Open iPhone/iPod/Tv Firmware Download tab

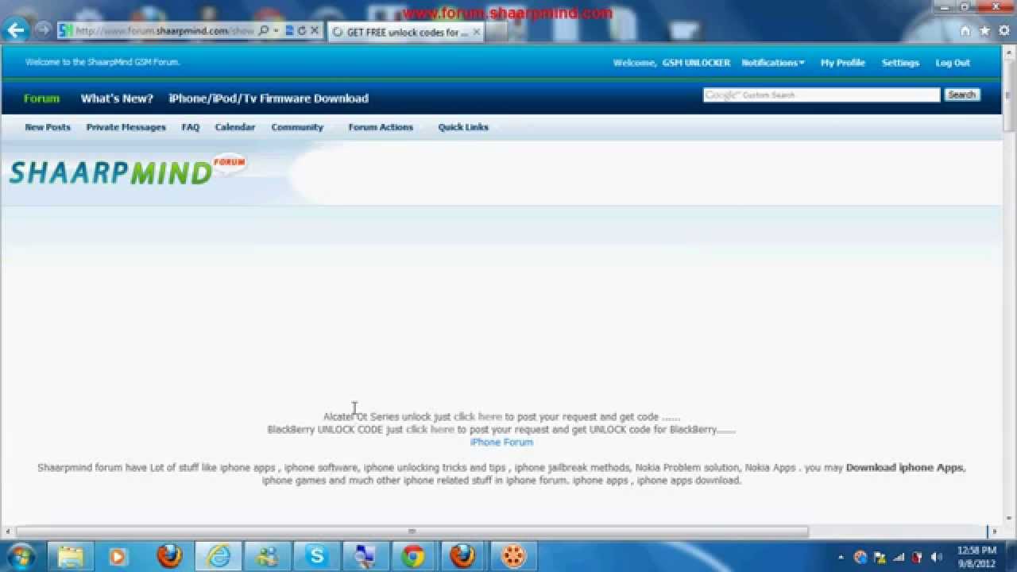pyautogui.click(x=269, y=99)
